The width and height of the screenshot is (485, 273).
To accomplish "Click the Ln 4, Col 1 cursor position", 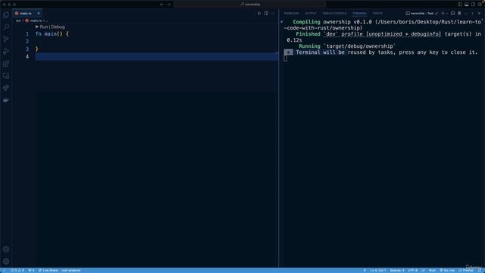I will [378, 271].
